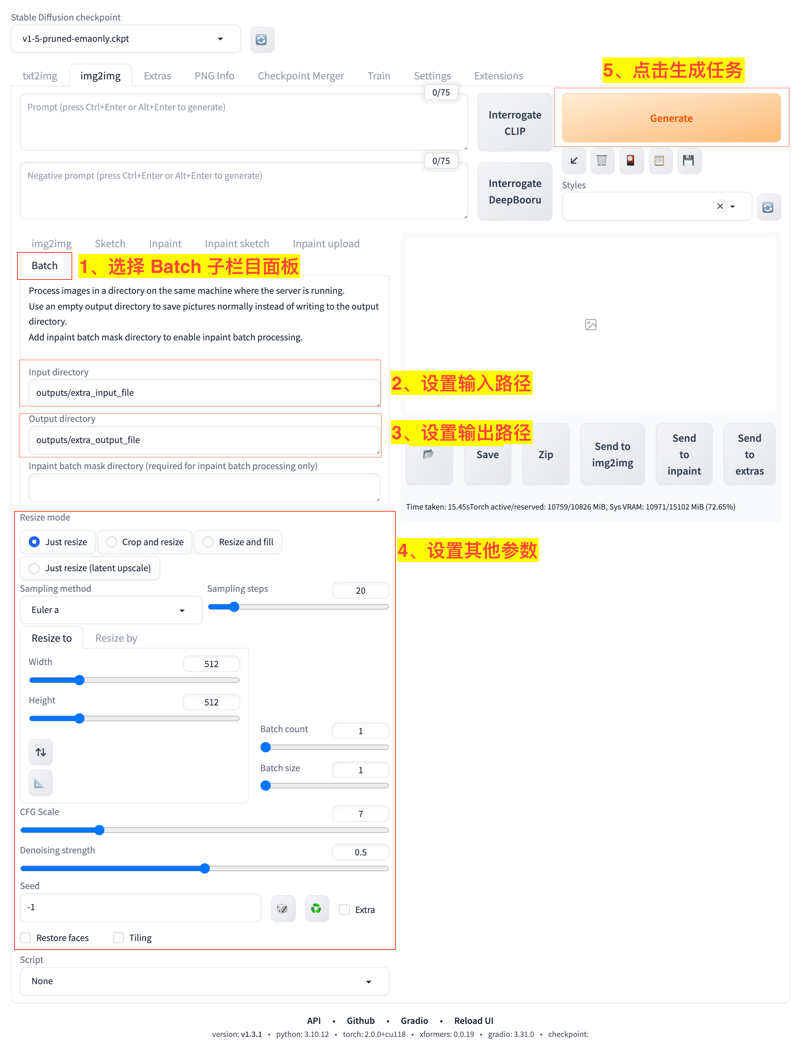Click the green recycle reuse seed icon
Viewport: 801px width, 1052px height.
[x=316, y=909]
